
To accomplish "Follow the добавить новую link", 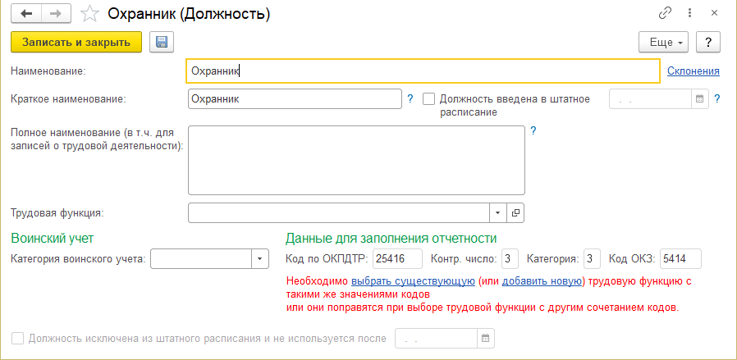I will pos(542,281).
